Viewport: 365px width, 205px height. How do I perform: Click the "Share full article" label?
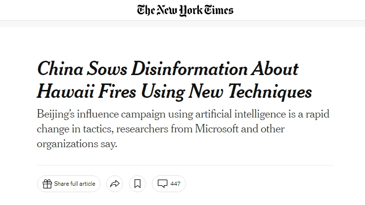[x=75, y=184]
